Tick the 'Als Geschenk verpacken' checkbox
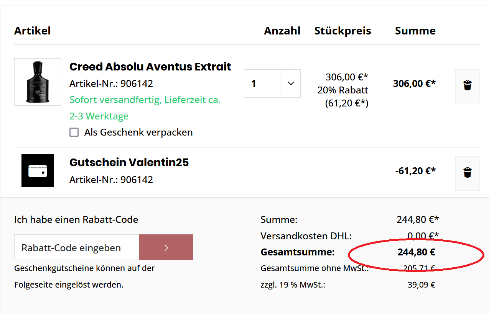This screenshot has height=314, width=489. point(74,132)
